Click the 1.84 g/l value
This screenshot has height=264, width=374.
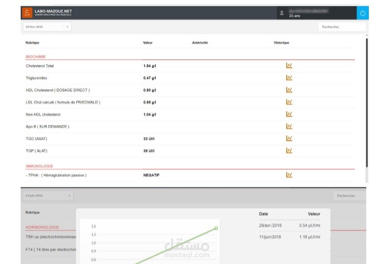(x=150, y=66)
